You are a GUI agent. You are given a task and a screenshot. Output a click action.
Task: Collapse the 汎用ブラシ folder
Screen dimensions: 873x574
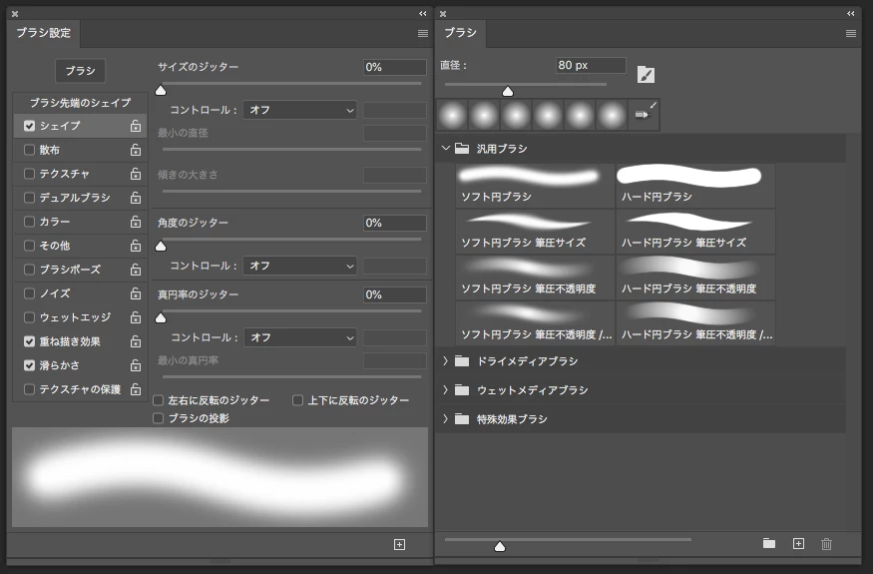[x=445, y=148]
